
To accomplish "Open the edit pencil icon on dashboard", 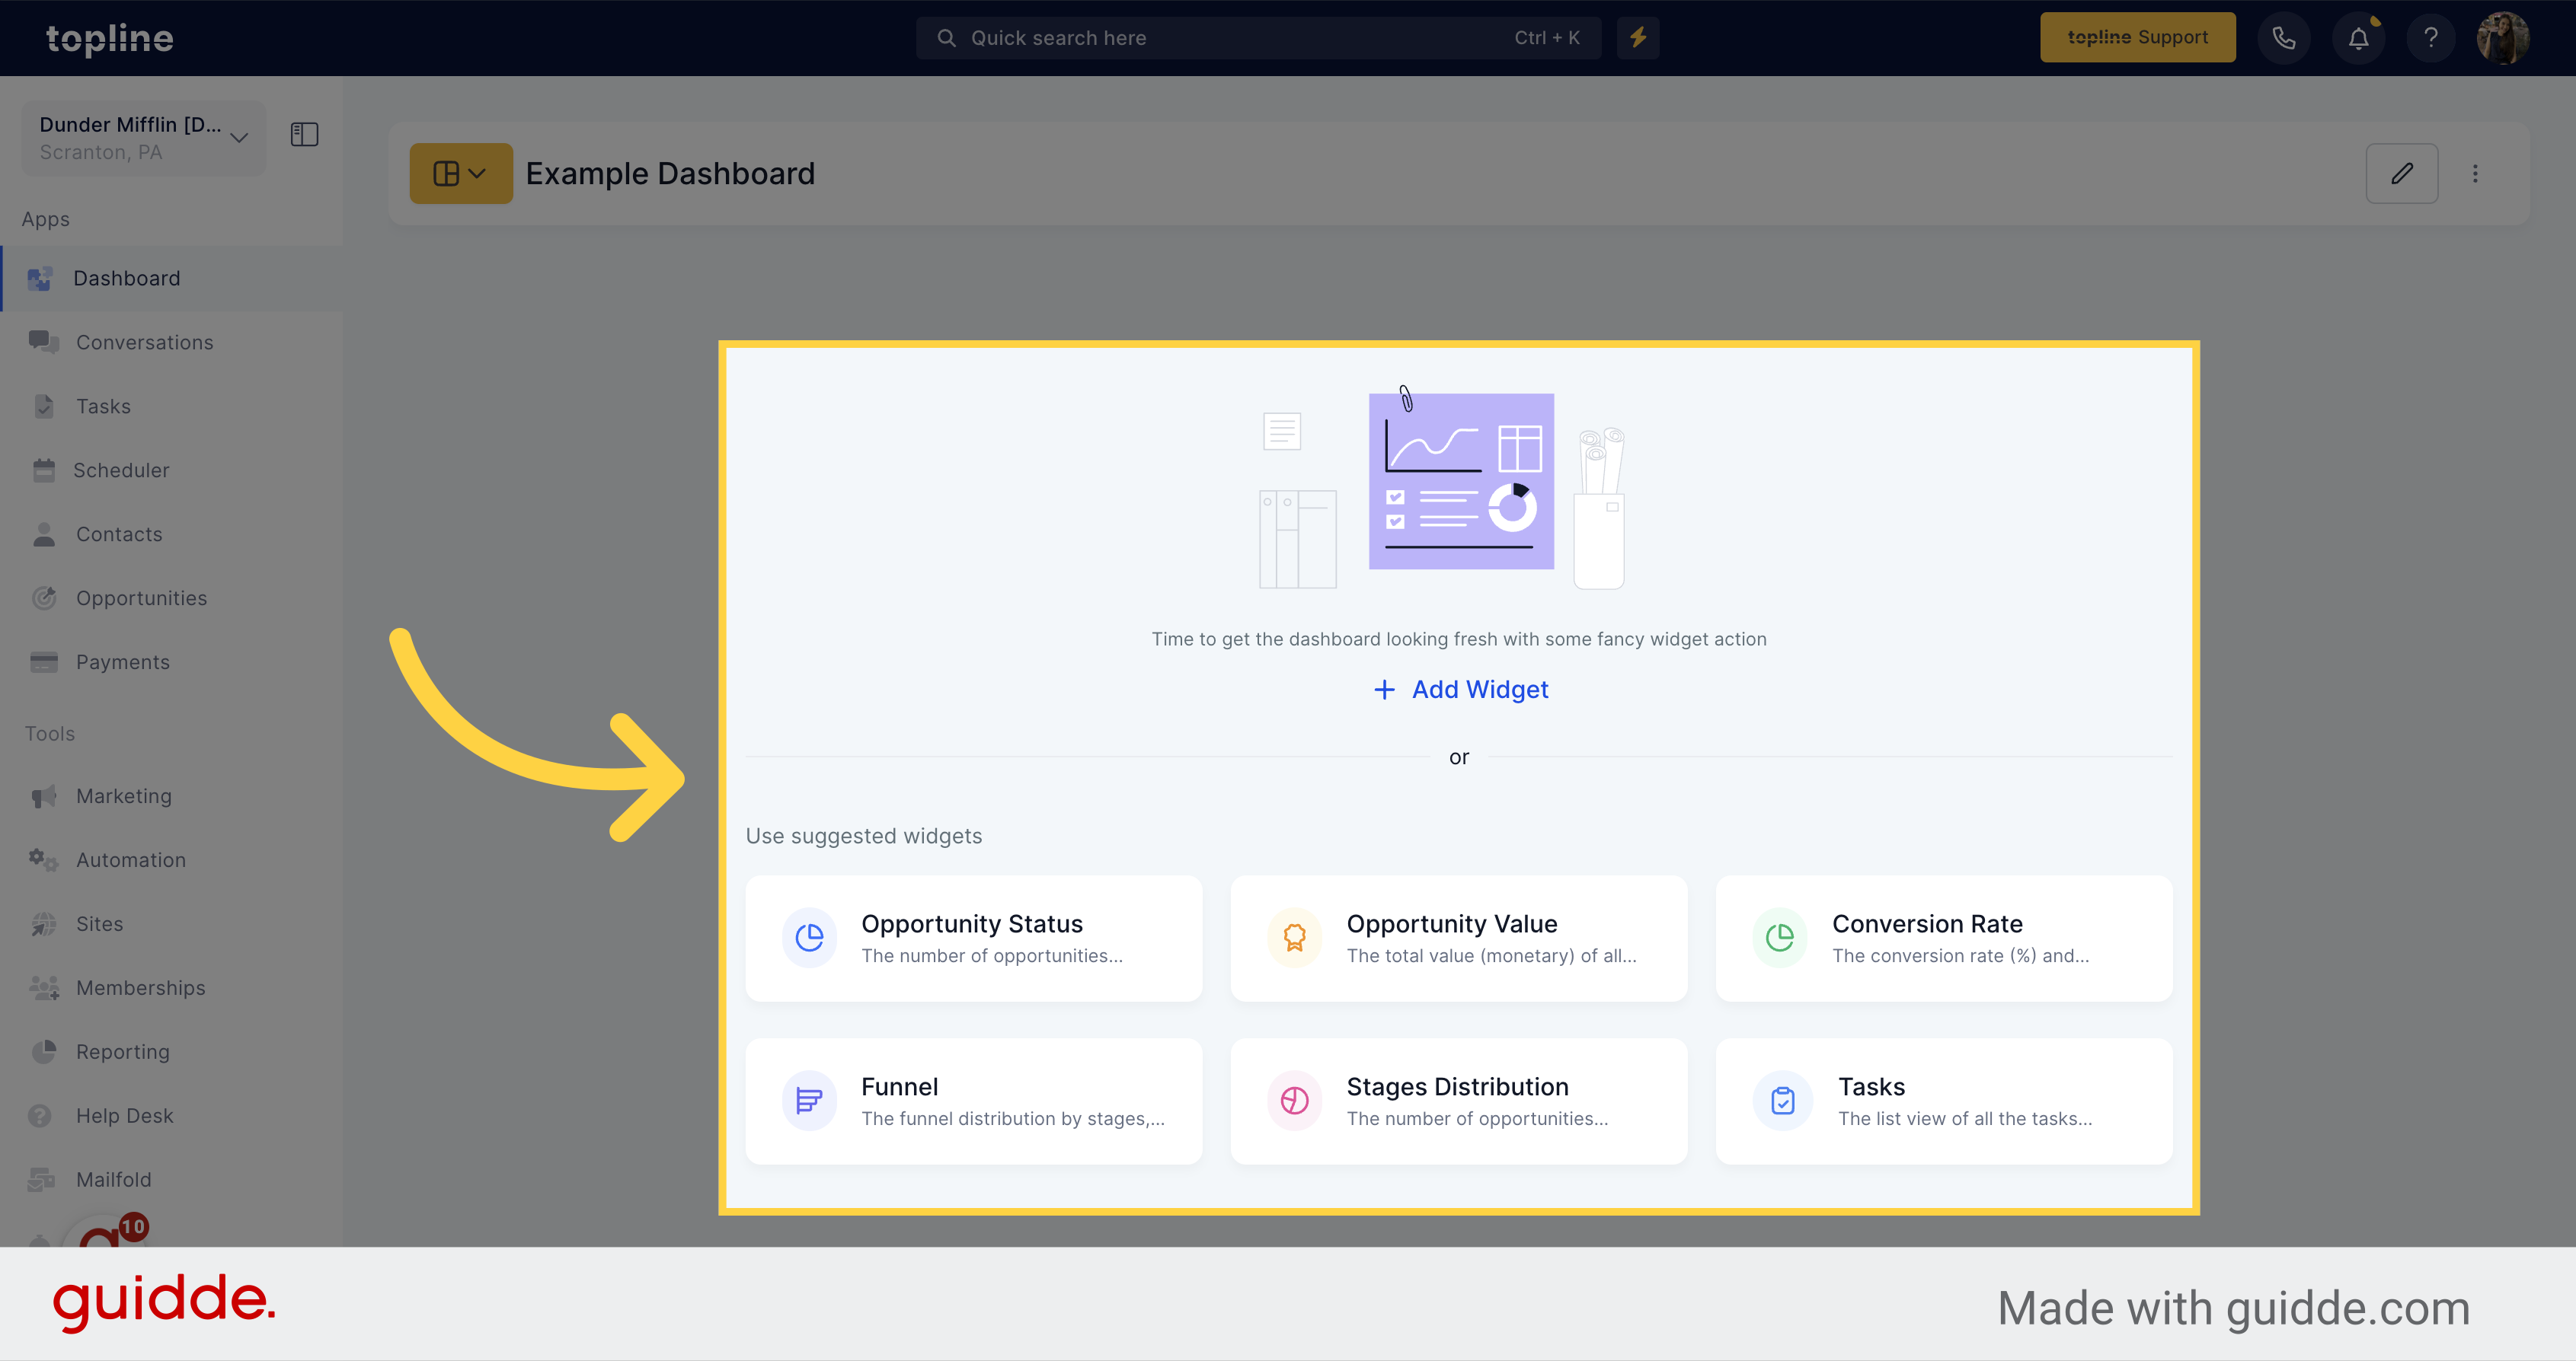I will click(2402, 172).
